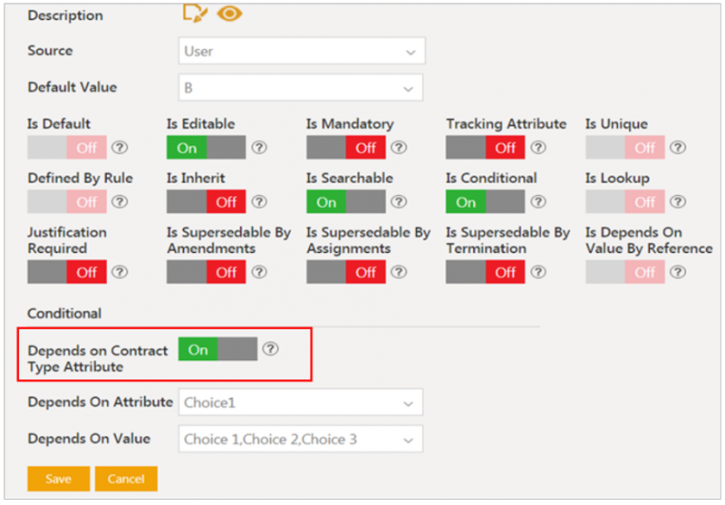Expand the Default Value dropdown

click(301, 87)
